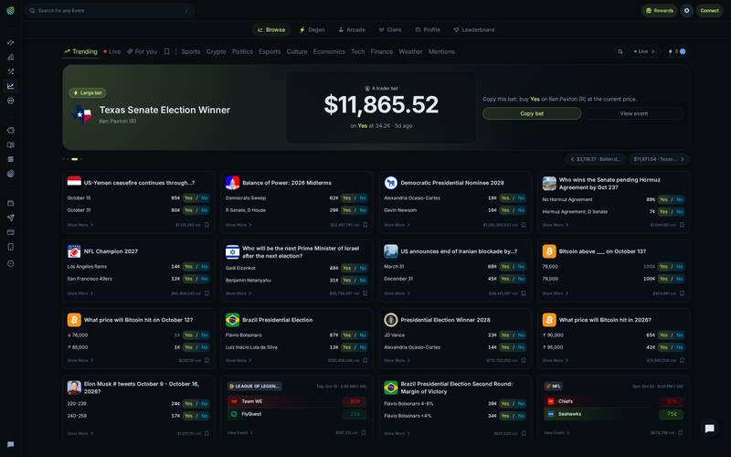Click the Bitcoin icon on 'Bitcoin above' card
The image size is (731, 457).
tap(549, 251)
